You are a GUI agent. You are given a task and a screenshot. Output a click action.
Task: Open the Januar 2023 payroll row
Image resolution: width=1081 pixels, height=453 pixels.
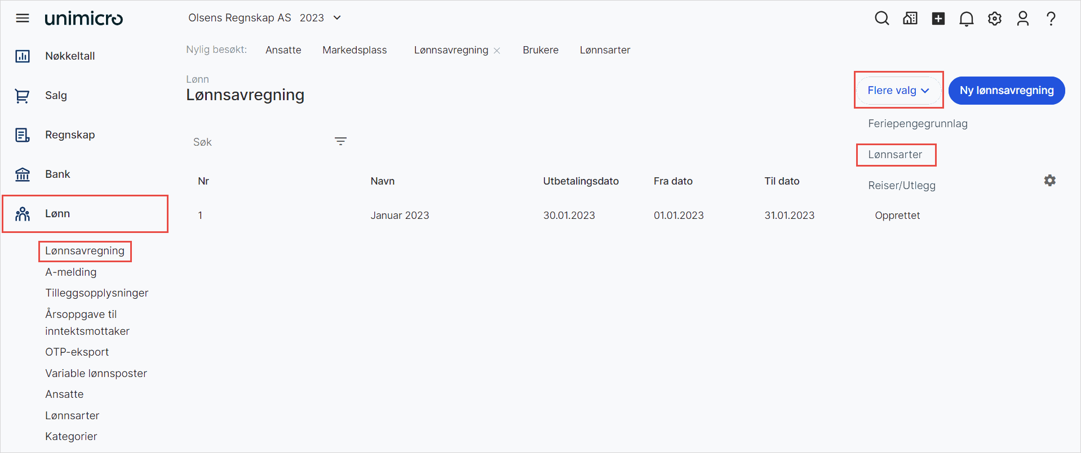point(400,216)
